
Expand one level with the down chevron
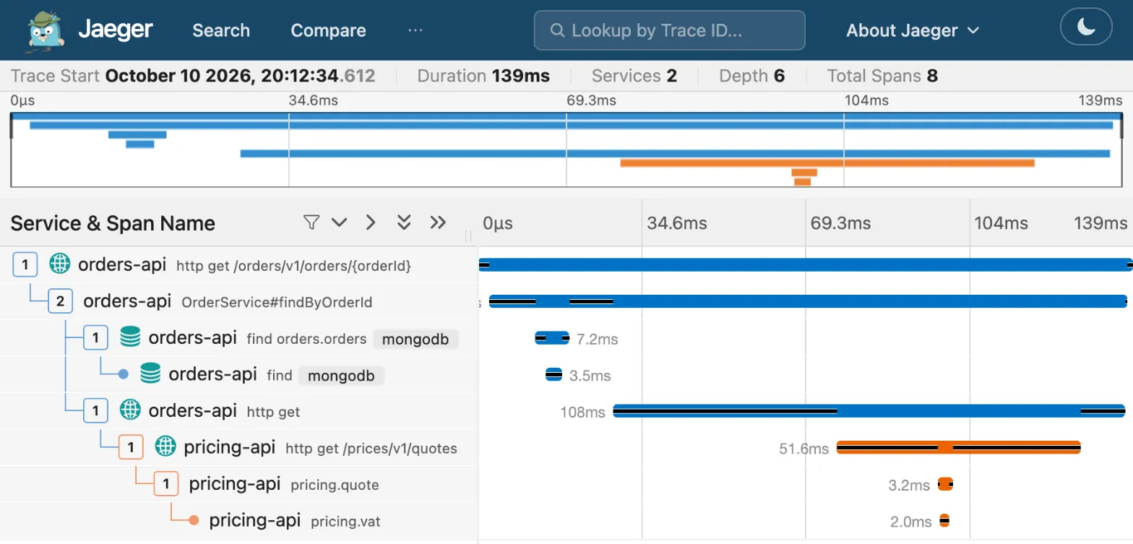pos(340,223)
